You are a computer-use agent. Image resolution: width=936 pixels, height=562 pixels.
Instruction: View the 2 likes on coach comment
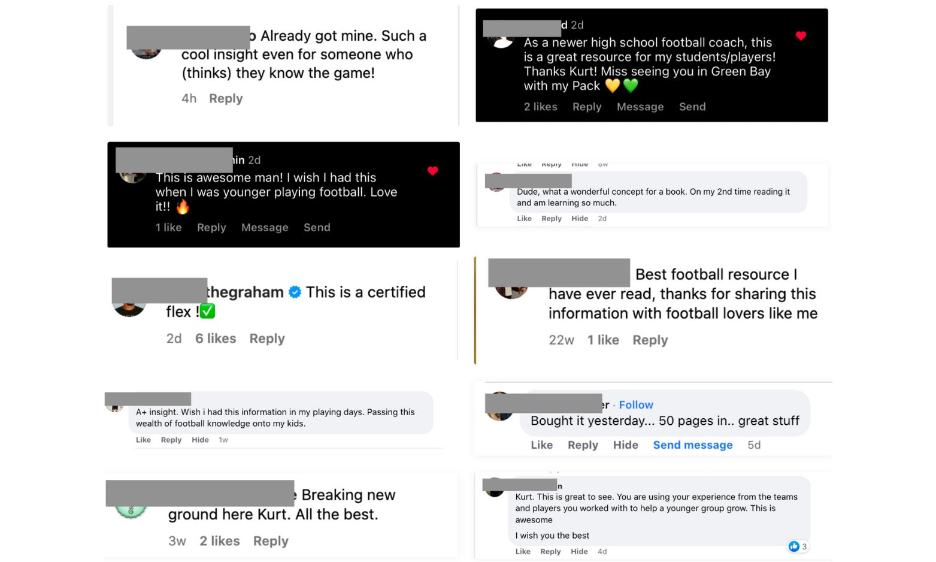[x=540, y=107]
